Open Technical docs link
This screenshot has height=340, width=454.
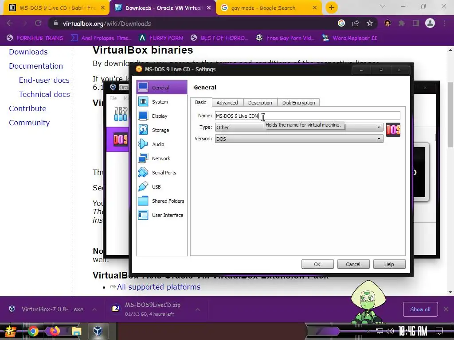[44, 94]
